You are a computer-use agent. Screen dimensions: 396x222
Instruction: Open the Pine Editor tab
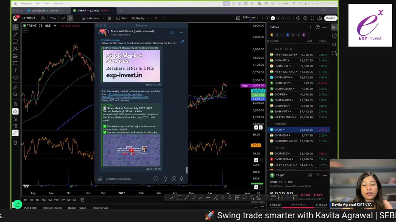(31, 208)
